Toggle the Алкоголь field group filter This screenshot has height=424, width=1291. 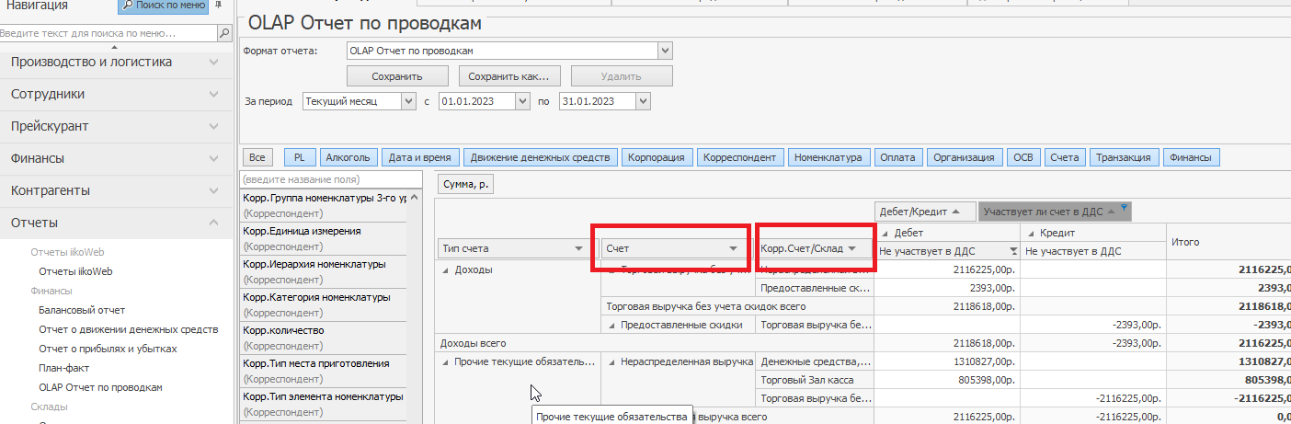[348, 157]
